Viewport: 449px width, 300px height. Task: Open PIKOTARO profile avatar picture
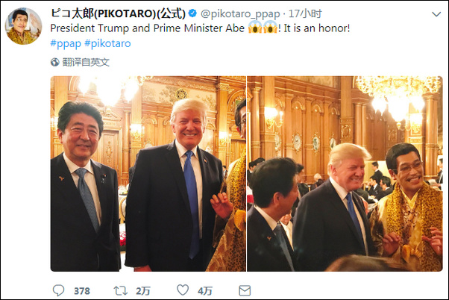(23, 26)
